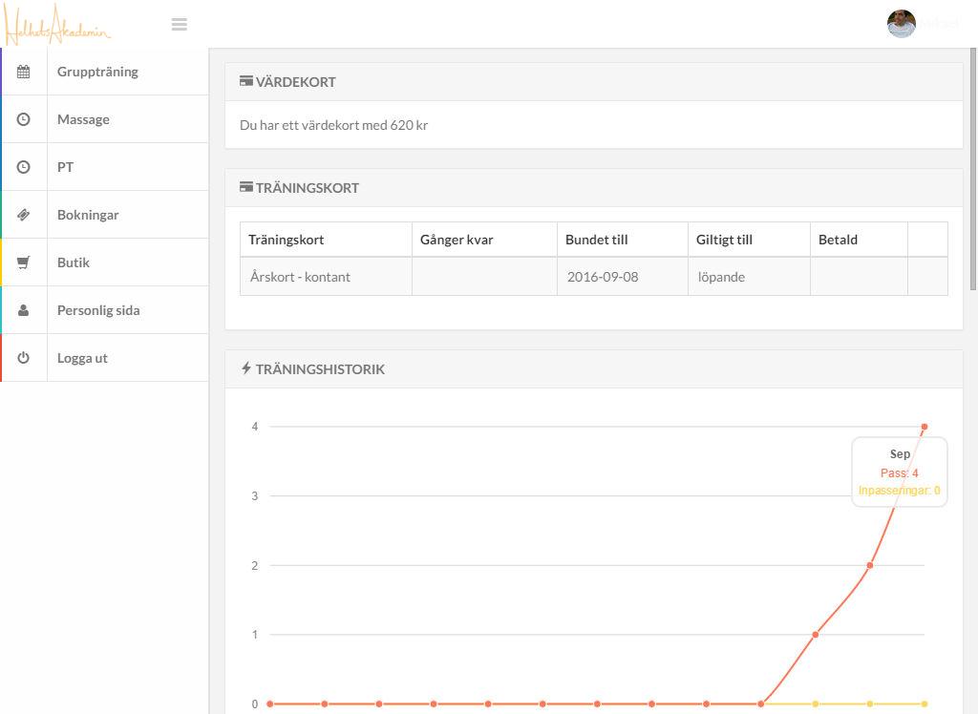Viewport: 978px width, 714px height.
Task: Click the HelhetsAkademin logo
Action: coord(57,25)
